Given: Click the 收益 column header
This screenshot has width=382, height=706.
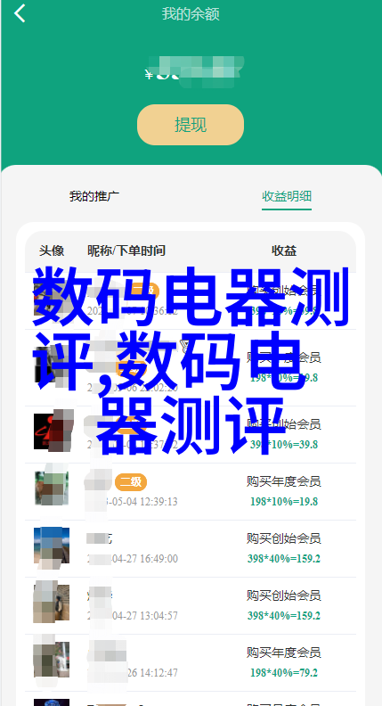Looking at the screenshot, I should coord(284,250).
